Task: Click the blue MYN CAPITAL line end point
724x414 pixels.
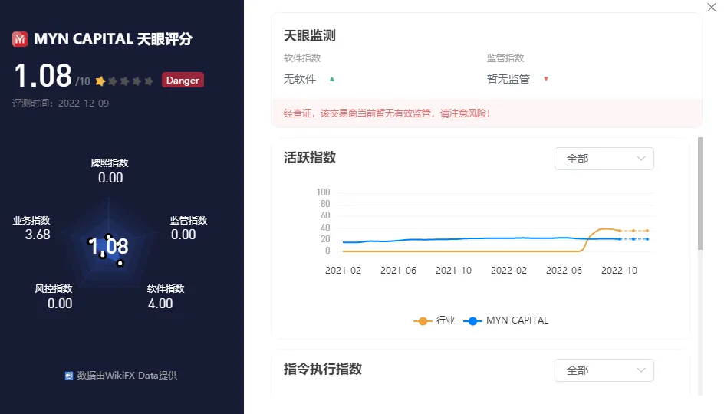Action: 647,239
